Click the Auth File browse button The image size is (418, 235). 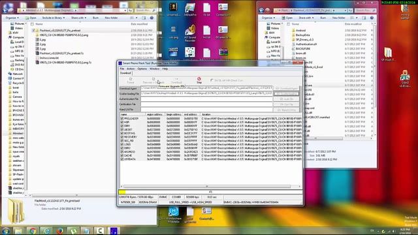click(x=286, y=99)
